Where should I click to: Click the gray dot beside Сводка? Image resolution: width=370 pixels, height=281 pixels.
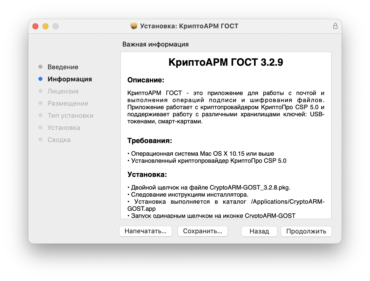coord(40,139)
